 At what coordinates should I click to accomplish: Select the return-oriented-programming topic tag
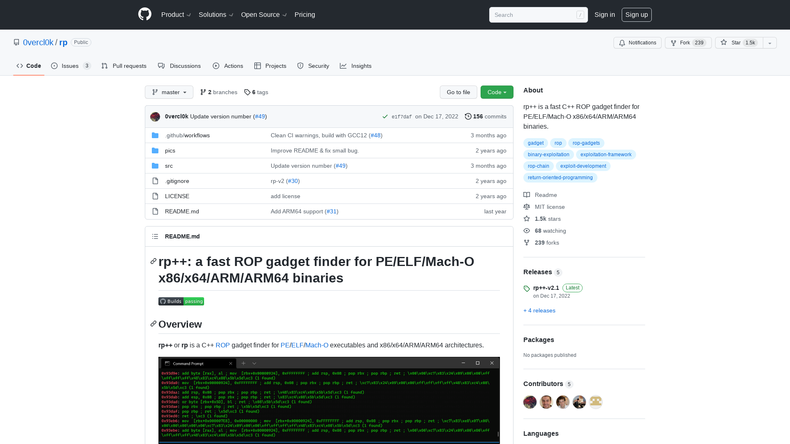[560, 178]
